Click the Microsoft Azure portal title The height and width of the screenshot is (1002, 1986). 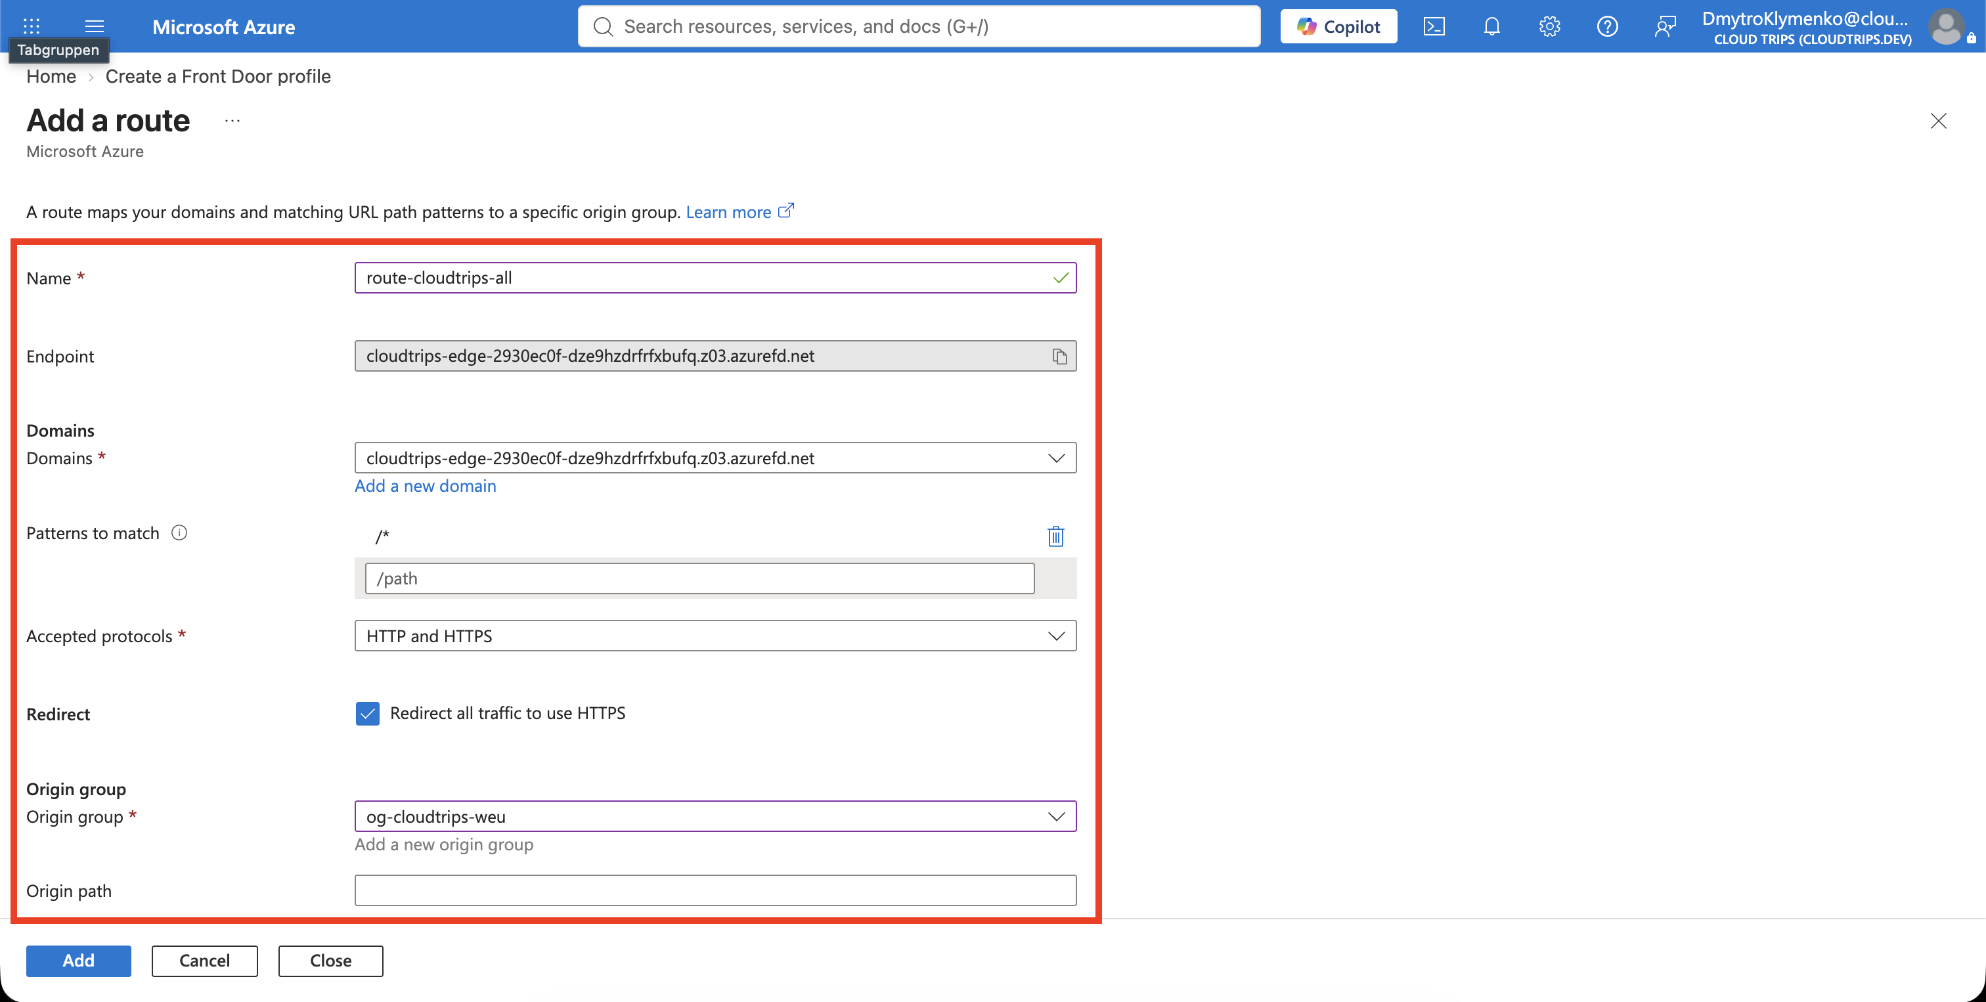click(x=223, y=27)
